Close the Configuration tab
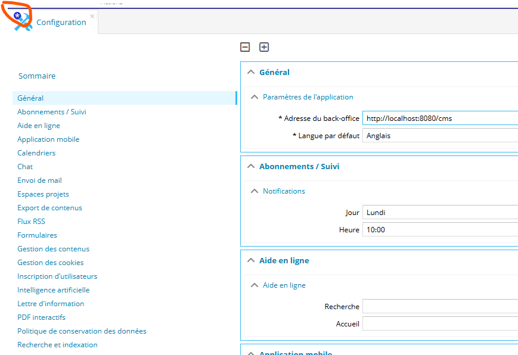This screenshot has height=355, width=518. coord(92,16)
